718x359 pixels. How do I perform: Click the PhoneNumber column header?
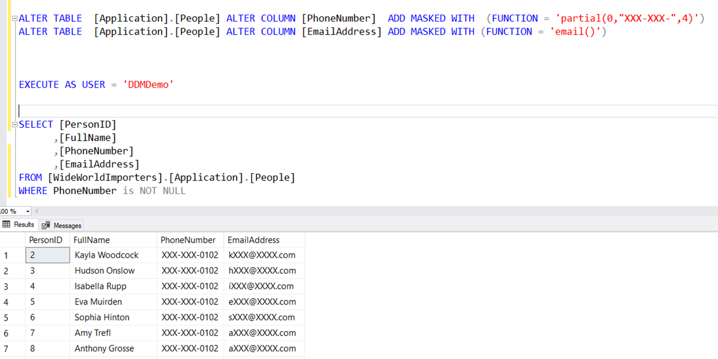click(x=189, y=240)
